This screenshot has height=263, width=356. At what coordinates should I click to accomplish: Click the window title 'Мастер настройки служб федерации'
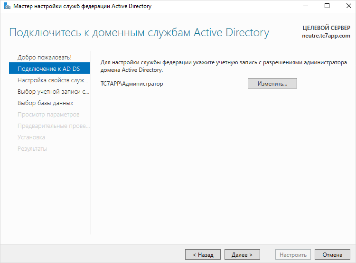[62, 6]
